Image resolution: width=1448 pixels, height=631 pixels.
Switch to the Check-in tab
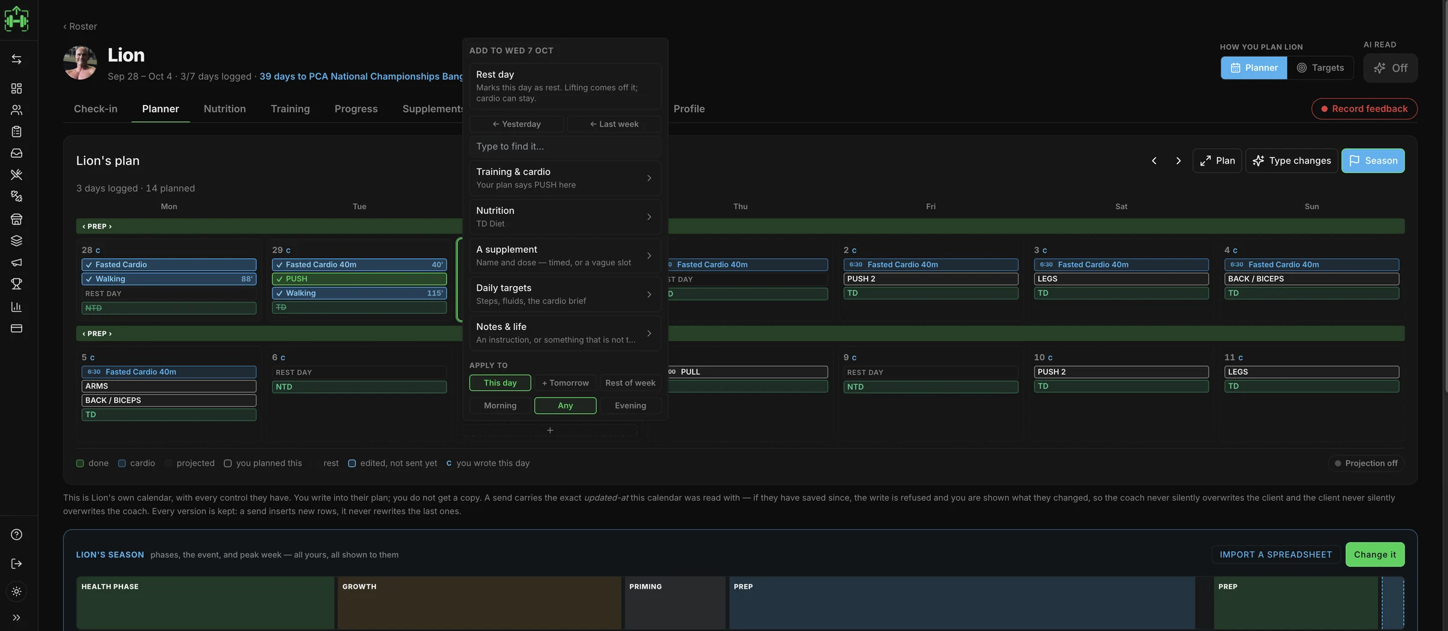tap(95, 109)
